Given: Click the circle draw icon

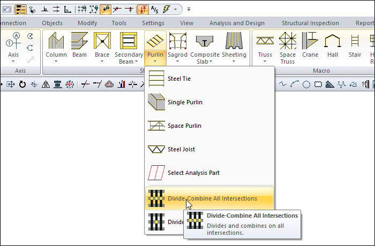Looking at the screenshot, I should 306,84.
